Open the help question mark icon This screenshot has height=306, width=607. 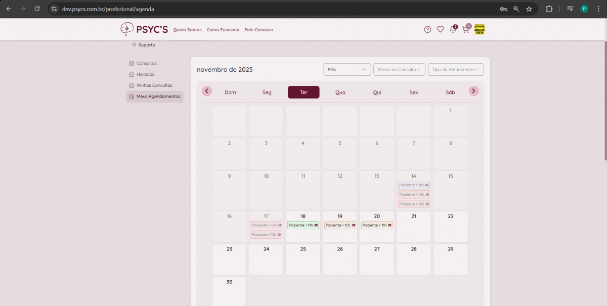click(427, 29)
